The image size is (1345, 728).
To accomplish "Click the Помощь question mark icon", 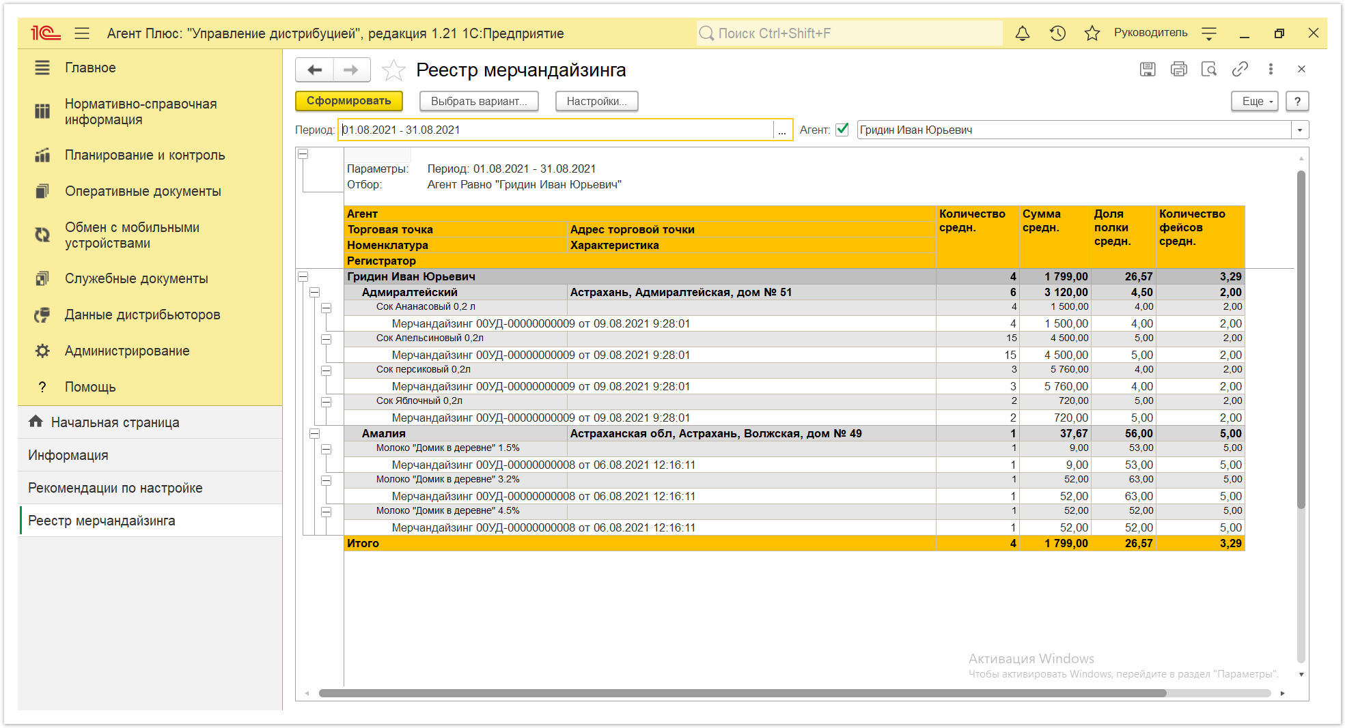I will click(42, 387).
